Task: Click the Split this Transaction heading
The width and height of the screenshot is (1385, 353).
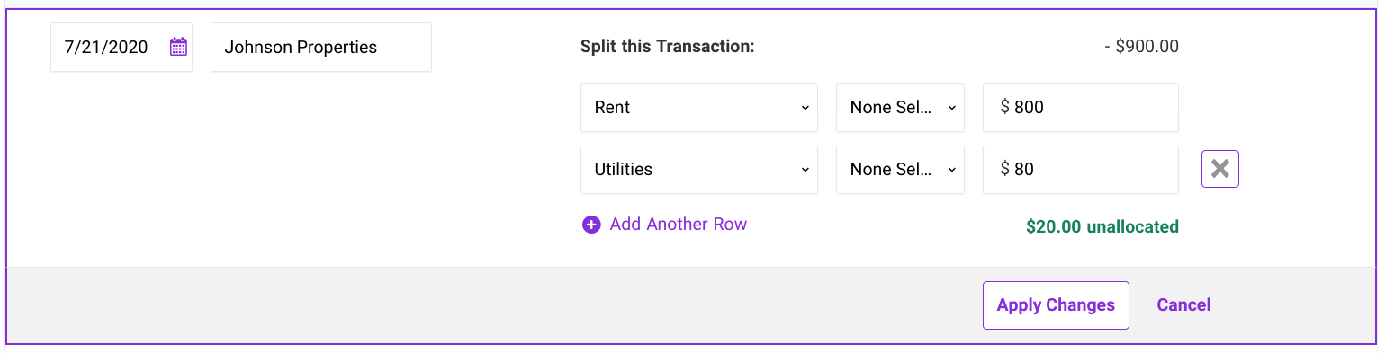Action: (x=667, y=47)
